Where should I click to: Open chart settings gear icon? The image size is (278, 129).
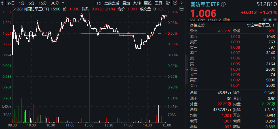(168, 3)
